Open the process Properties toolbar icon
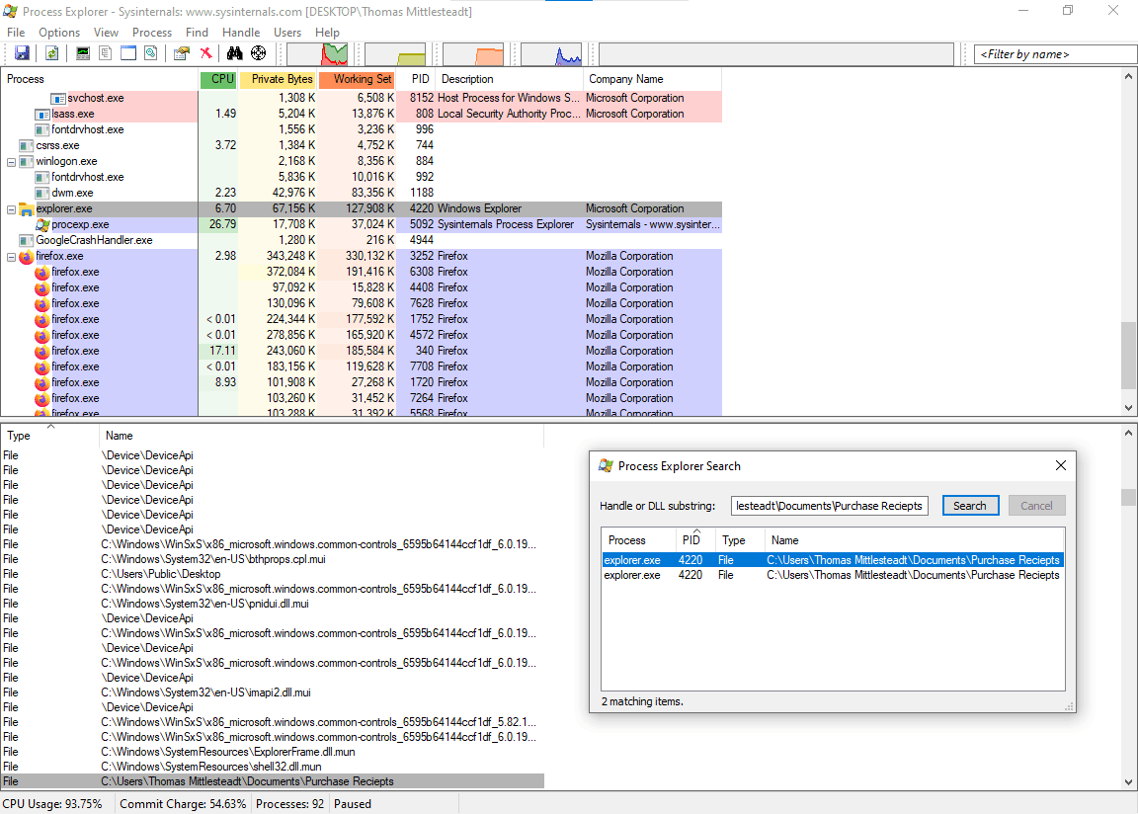1138x814 pixels. [x=182, y=53]
